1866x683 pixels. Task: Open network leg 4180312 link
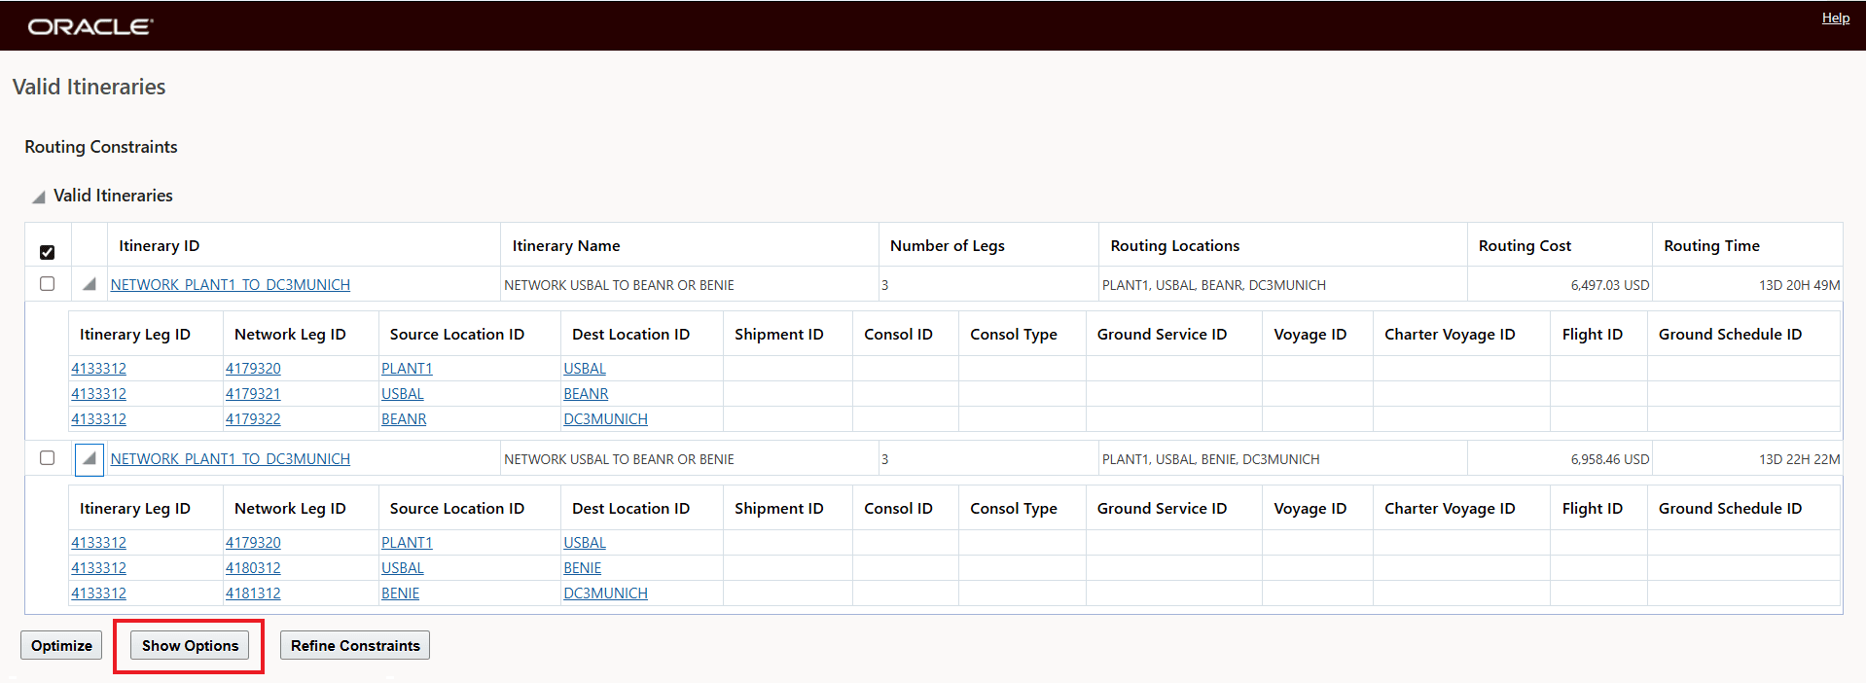253,568
